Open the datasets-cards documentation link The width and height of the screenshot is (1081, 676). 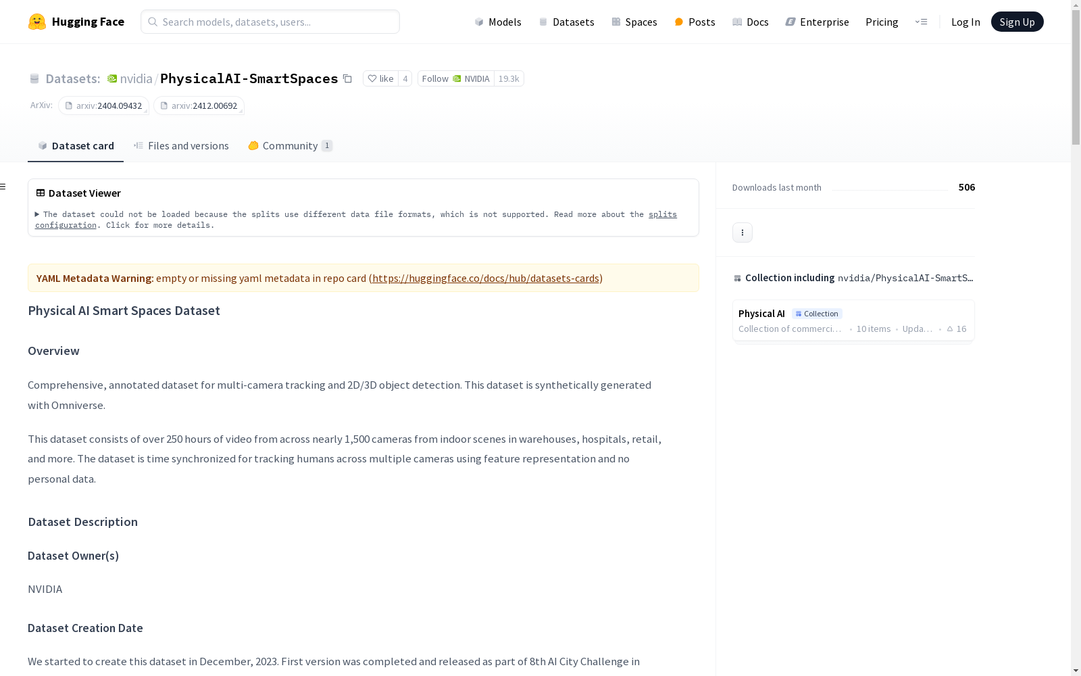tap(486, 278)
